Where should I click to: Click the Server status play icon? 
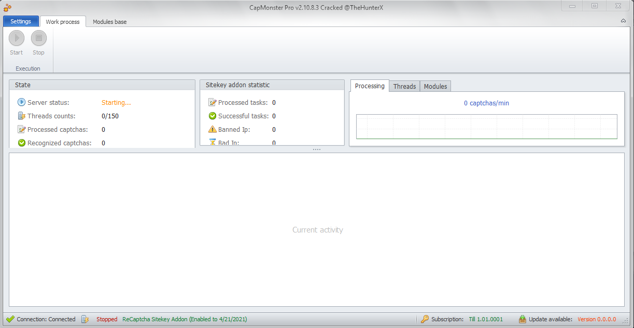22,102
